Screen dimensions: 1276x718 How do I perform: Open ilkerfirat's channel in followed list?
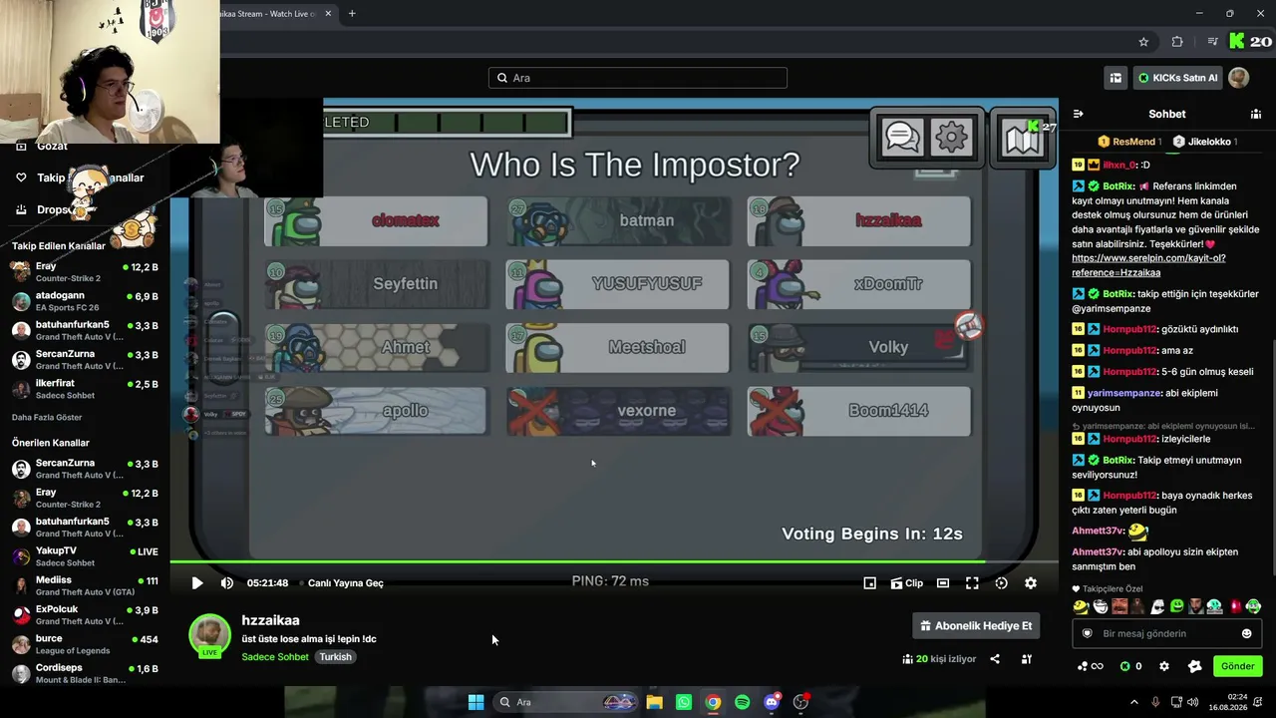(84, 389)
